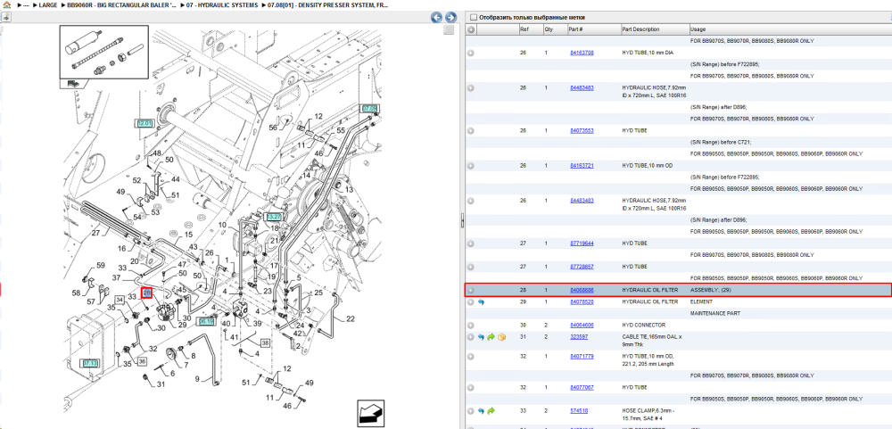Click the Part Description column header
The height and width of the screenshot is (429, 892).
pos(640,29)
